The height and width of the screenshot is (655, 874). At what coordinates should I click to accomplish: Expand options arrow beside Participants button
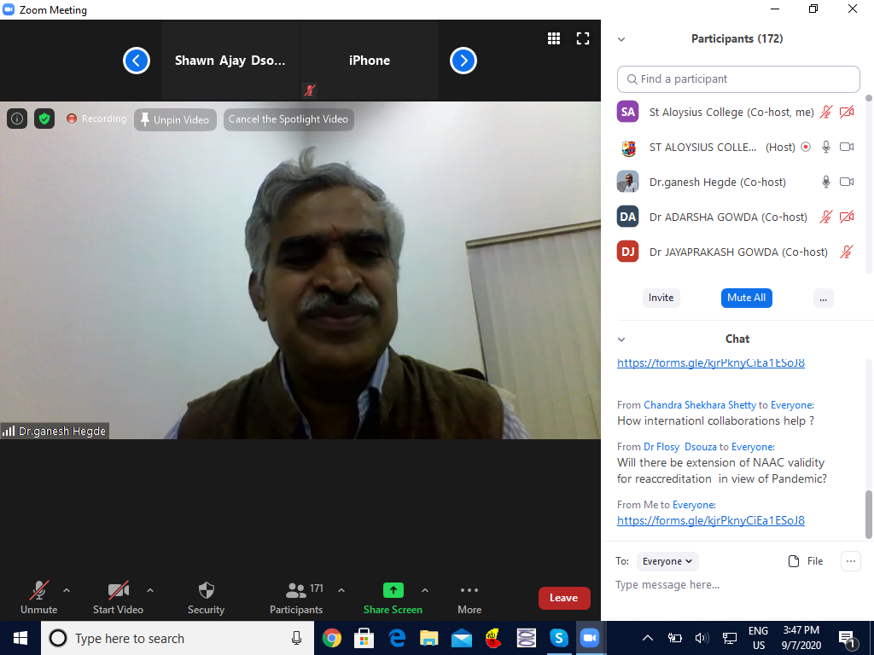point(341,590)
